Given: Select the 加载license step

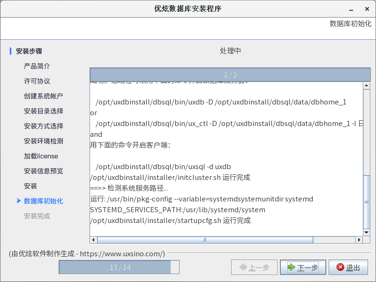Looking at the screenshot, I should click(41, 156).
